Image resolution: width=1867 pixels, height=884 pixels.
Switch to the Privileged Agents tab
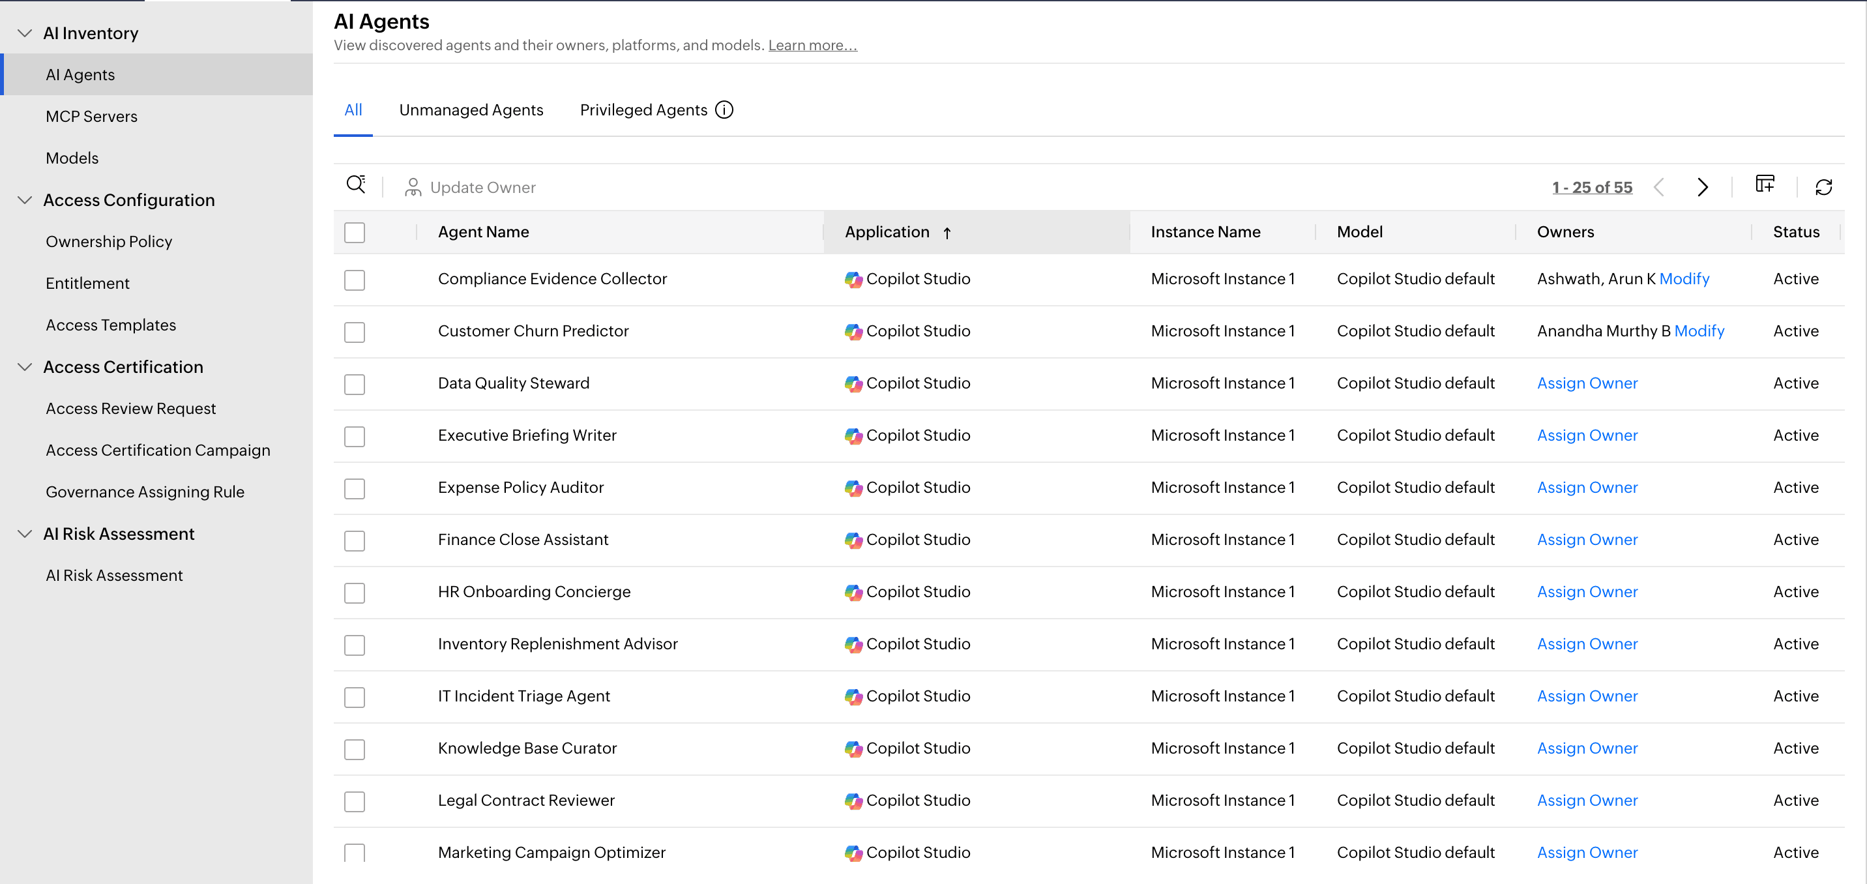coord(643,110)
